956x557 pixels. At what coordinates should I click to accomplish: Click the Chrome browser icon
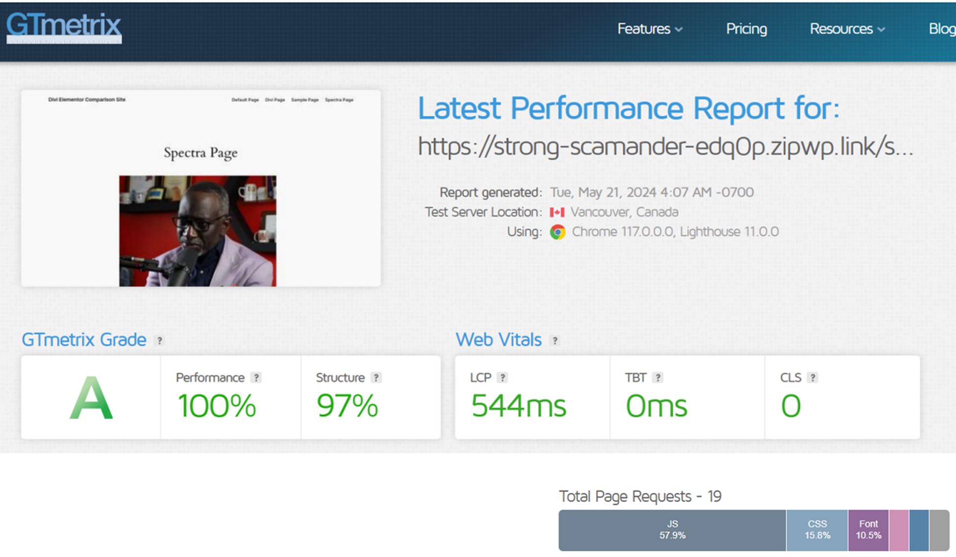pos(557,232)
